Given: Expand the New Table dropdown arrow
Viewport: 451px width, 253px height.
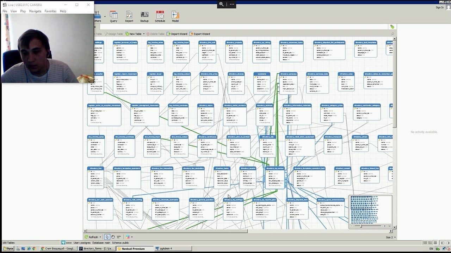Looking at the screenshot, I should [144, 34].
